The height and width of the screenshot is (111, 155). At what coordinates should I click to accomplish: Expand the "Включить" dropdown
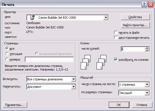pos(73,79)
